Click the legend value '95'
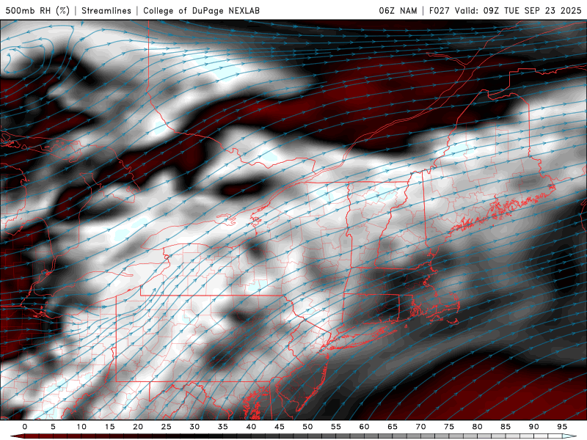Viewport: 587px width, 440px height. coord(562,427)
